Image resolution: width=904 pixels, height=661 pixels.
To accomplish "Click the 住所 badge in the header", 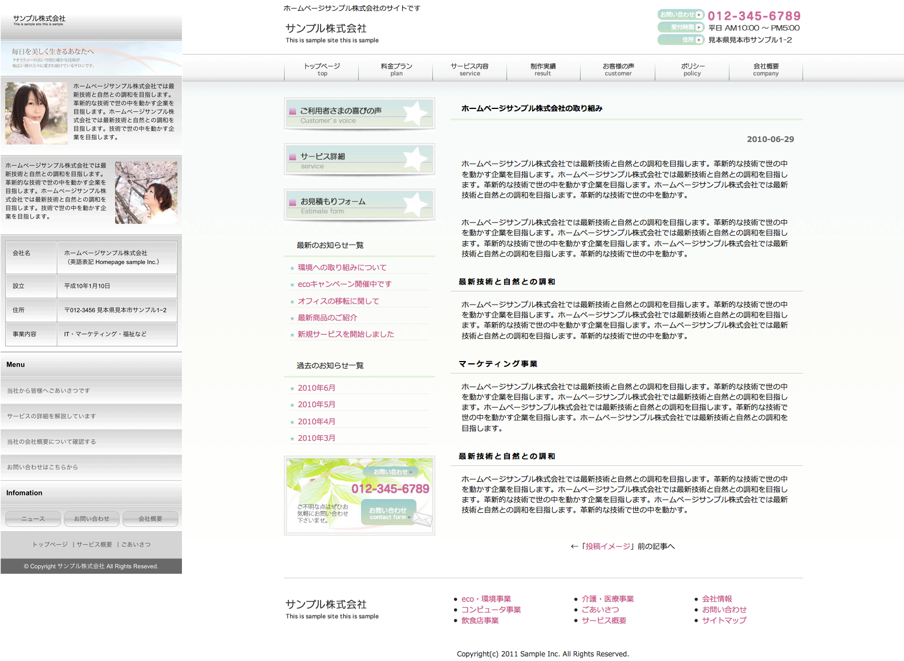I will (x=680, y=40).
